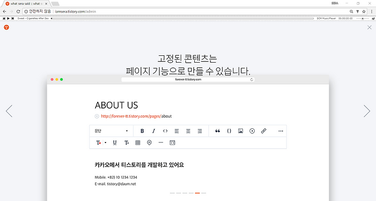Viewport: 376px width, 201px height.
Task: Select the last slide indicator dash
Action: pyautogui.click(x=204, y=193)
